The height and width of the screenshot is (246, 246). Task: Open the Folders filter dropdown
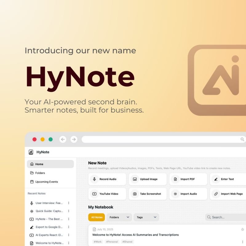tap(119, 217)
